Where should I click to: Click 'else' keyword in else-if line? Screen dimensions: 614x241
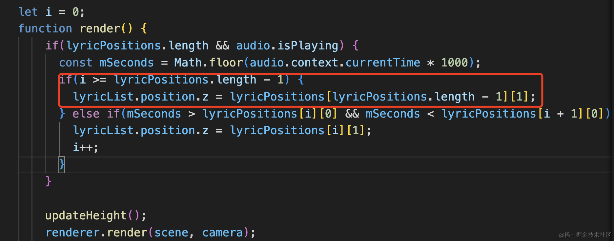click(x=86, y=114)
